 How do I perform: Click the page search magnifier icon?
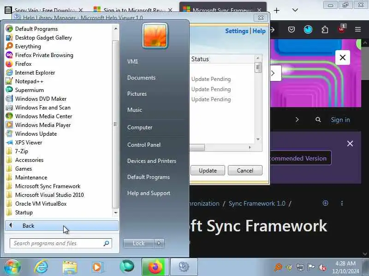tap(318, 120)
